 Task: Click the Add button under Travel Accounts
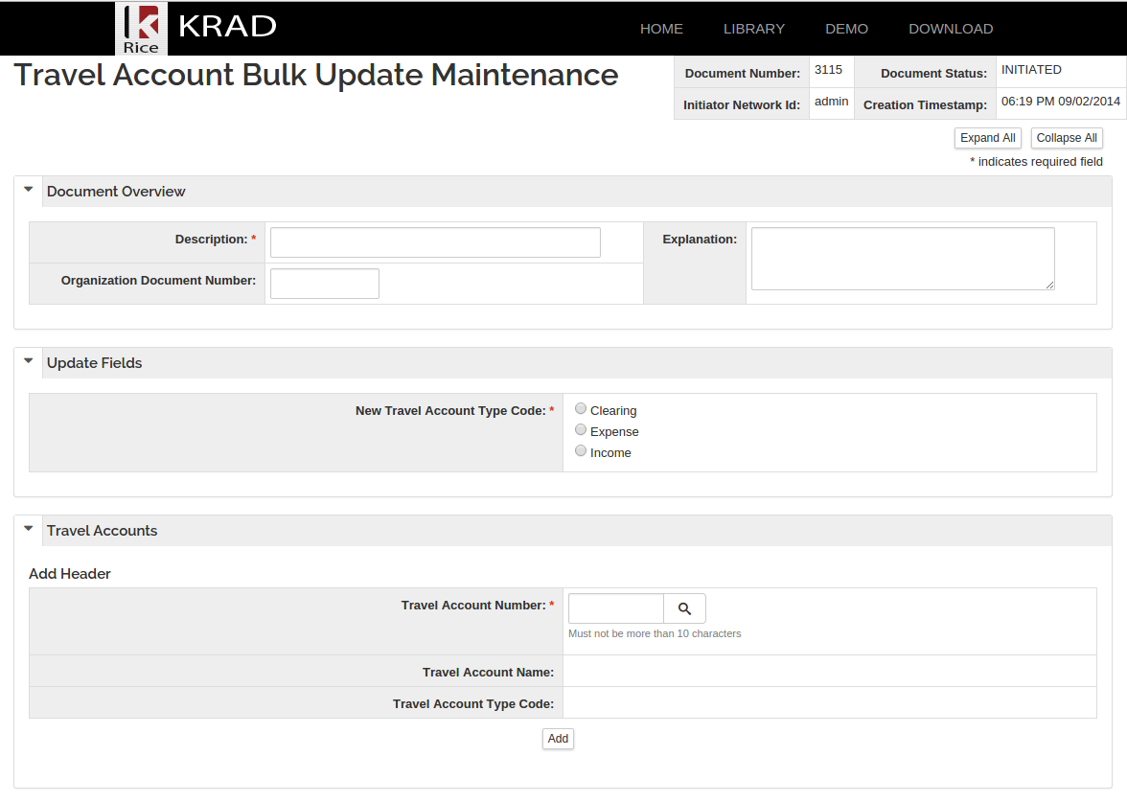(558, 739)
